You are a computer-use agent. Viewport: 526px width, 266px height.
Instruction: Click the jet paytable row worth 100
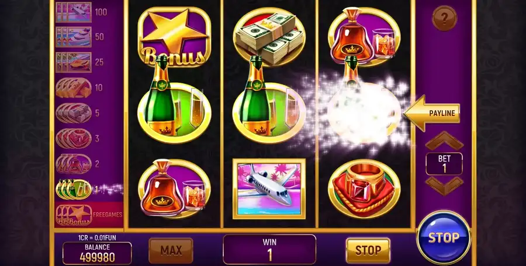point(81,12)
